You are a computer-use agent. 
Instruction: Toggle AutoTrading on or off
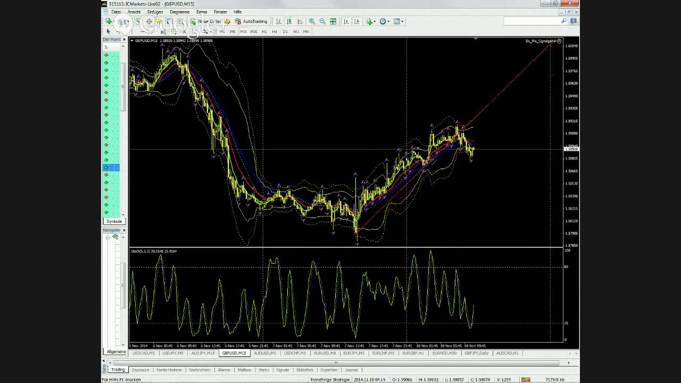(x=251, y=21)
